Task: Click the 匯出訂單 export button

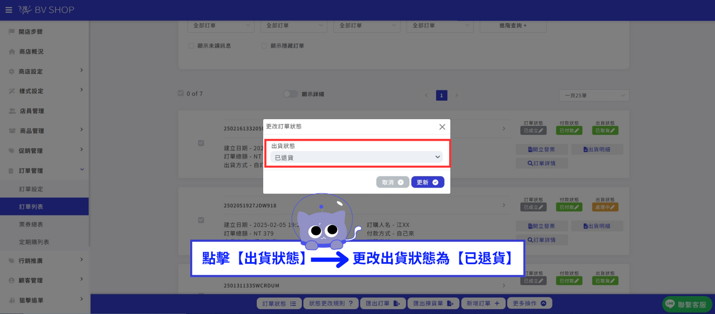Action: (x=383, y=303)
